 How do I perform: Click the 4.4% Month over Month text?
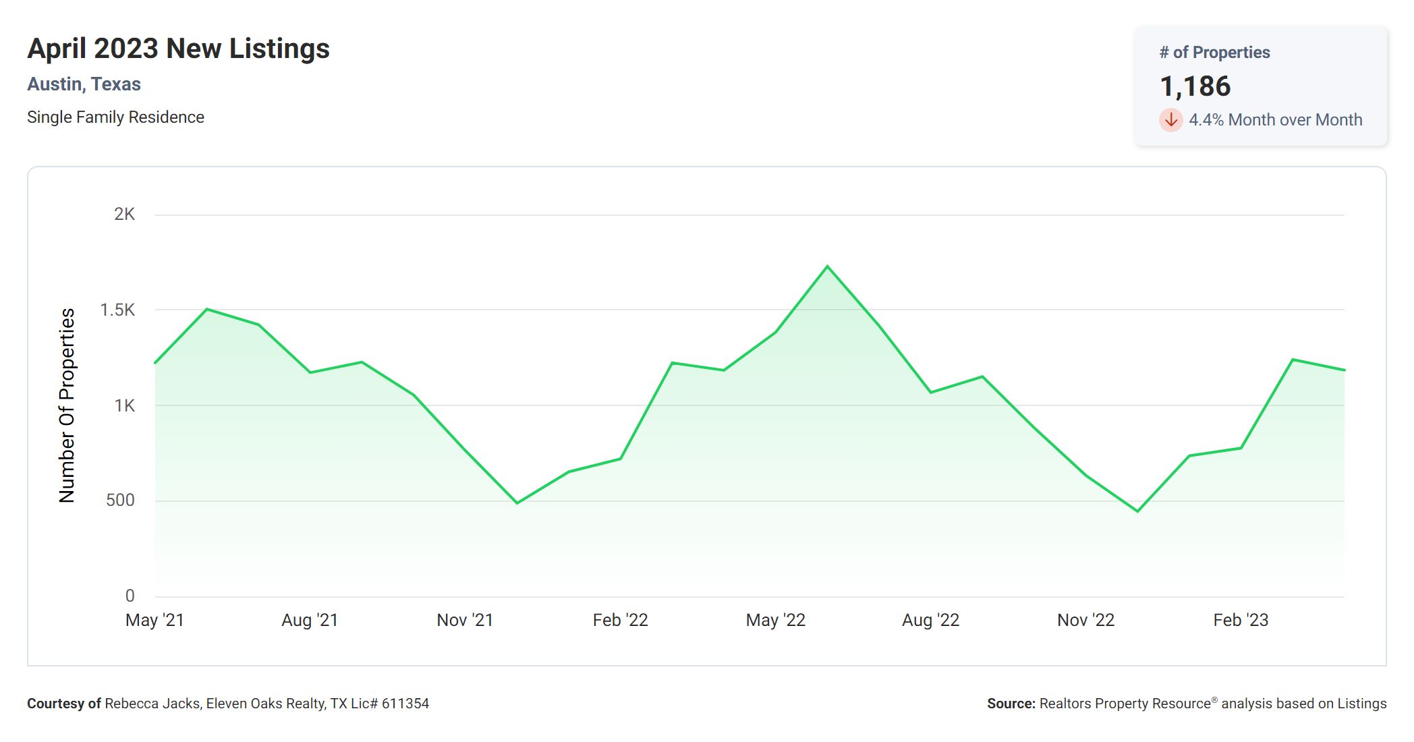click(x=1275, y=120)
